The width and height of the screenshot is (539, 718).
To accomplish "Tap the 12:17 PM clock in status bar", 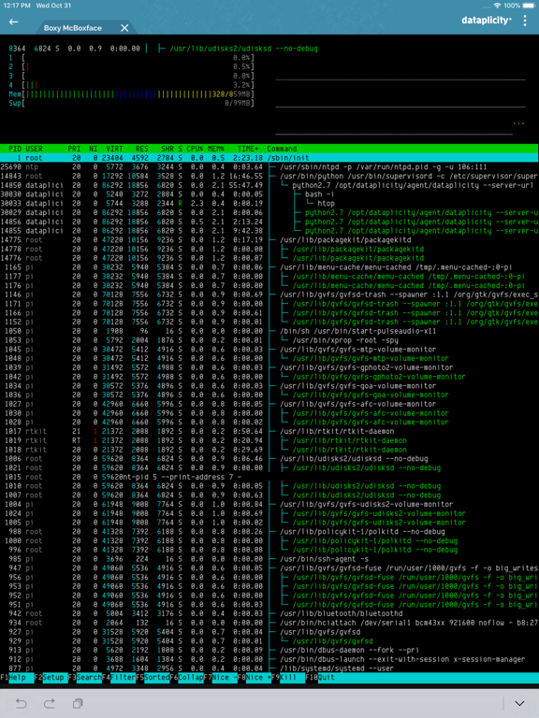I will [17, 6].
